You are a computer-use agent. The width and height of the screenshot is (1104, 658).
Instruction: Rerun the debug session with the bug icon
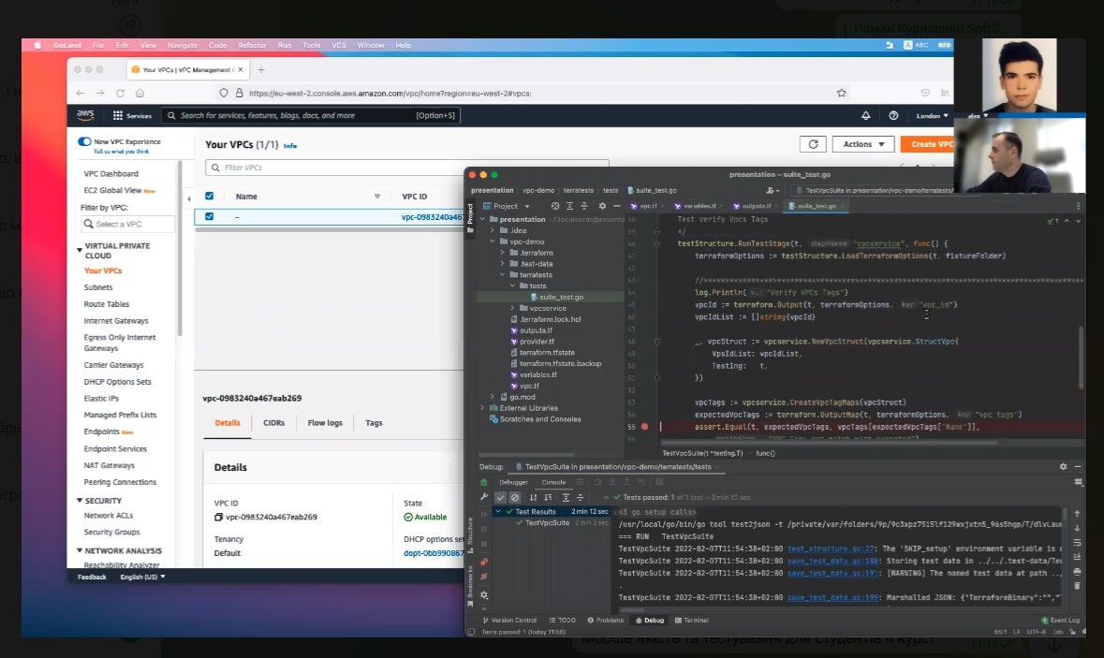(484, 482)
